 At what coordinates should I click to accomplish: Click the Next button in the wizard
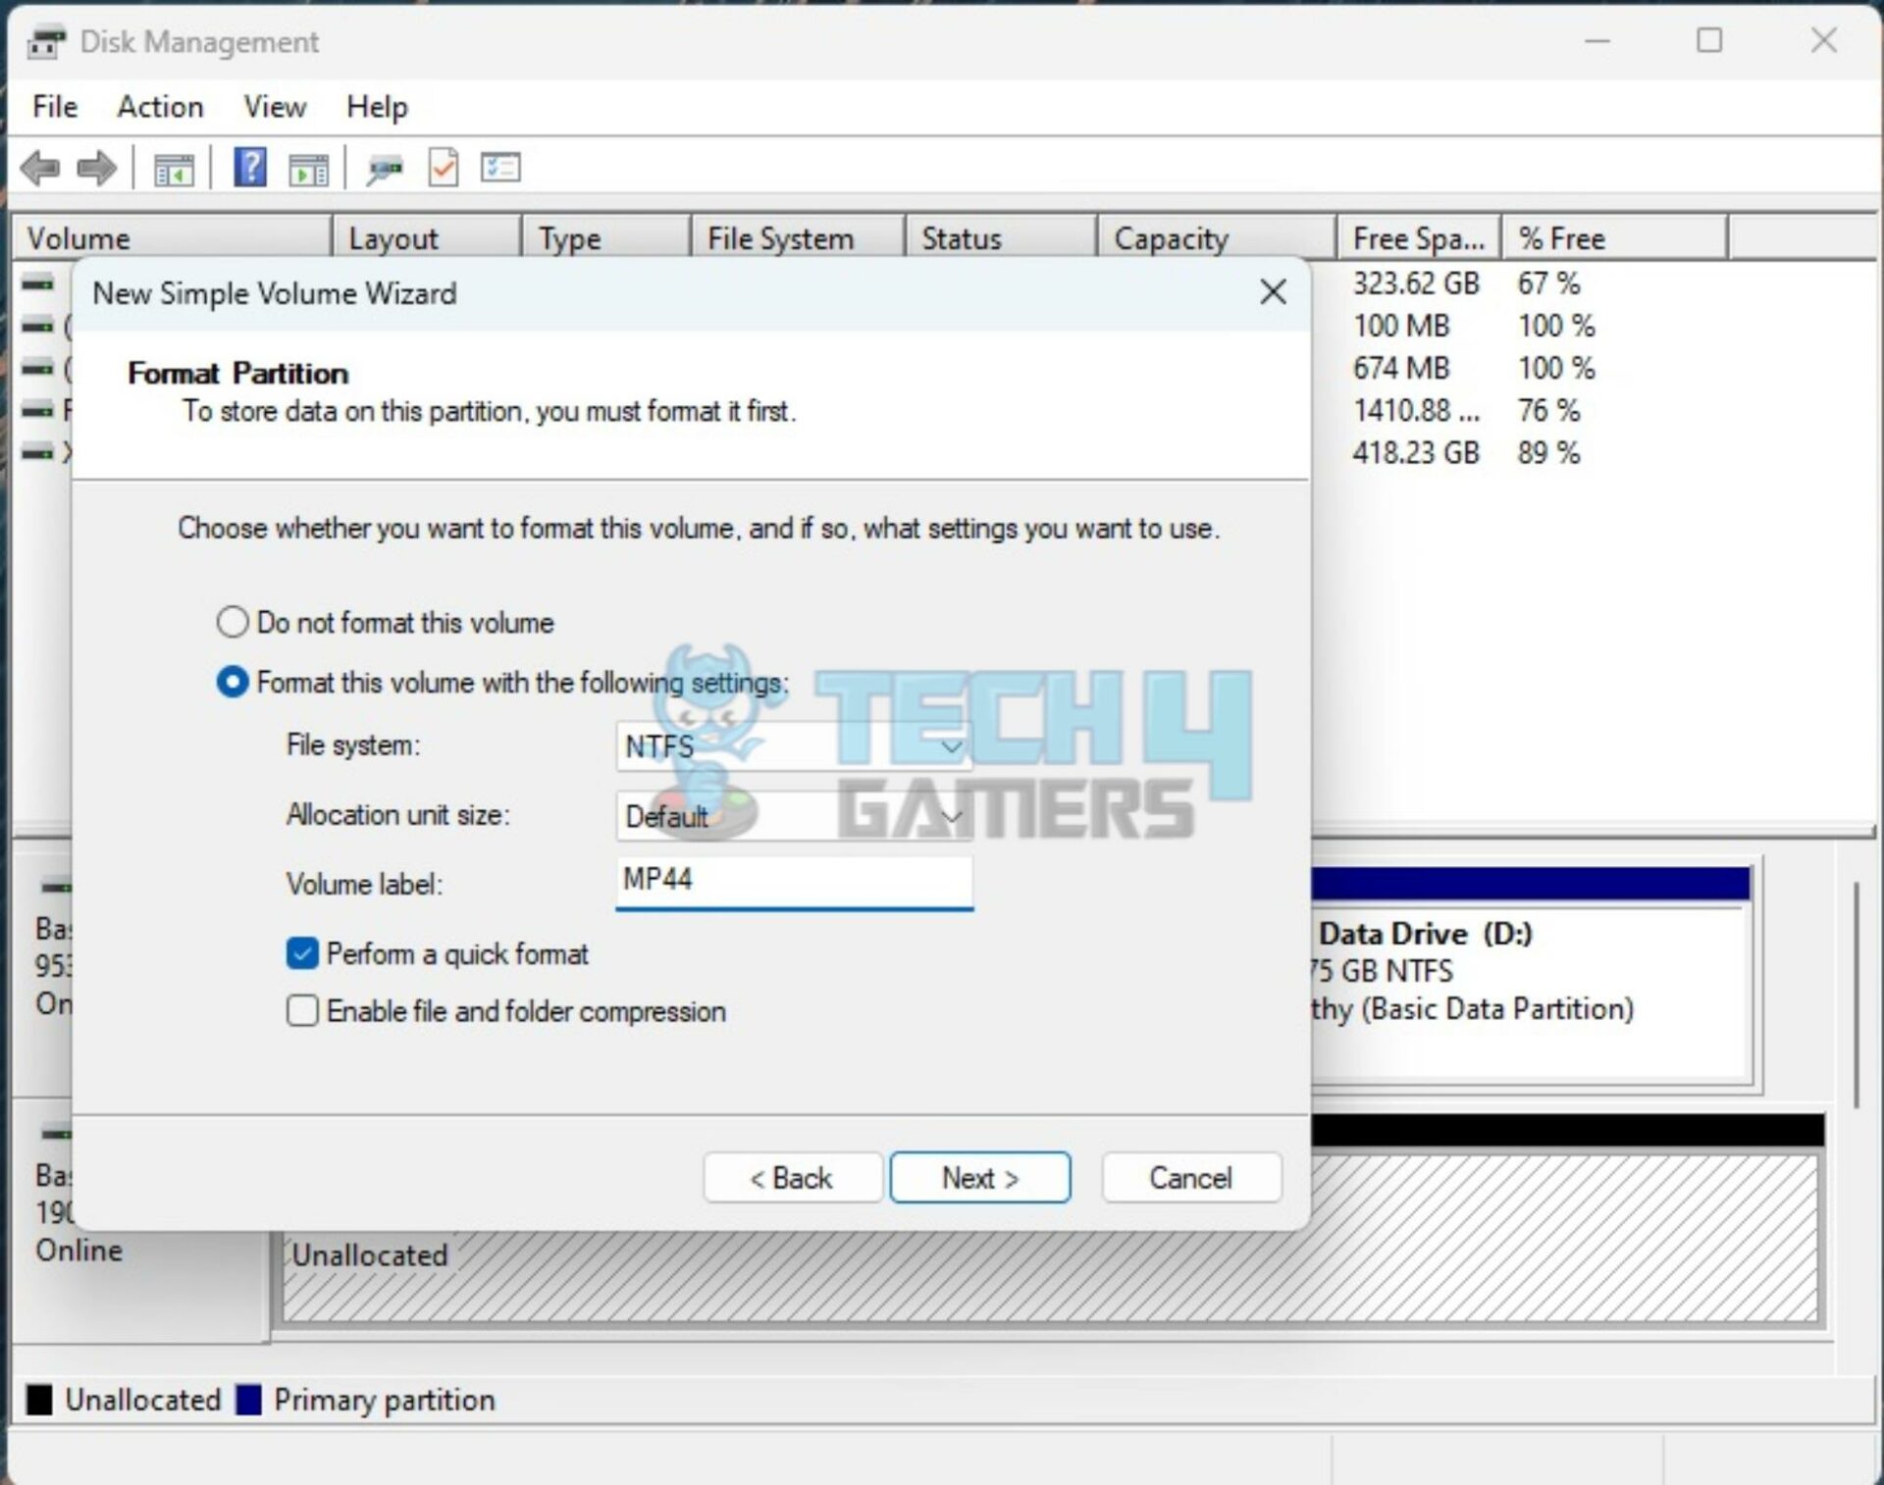(979, 1177)
